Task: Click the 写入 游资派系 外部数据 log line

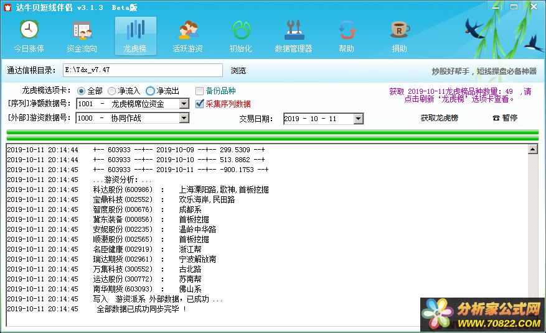Action: tap(115, 299)
